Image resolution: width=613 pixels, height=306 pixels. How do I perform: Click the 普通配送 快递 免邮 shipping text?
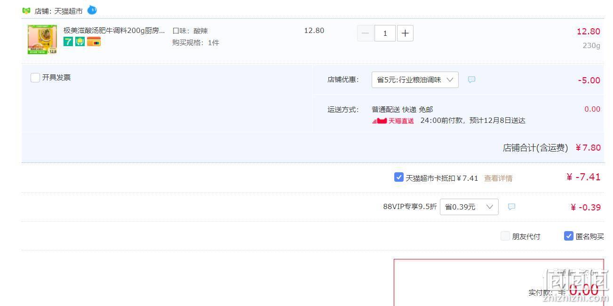pyautogui.click(x=402, y=109)
